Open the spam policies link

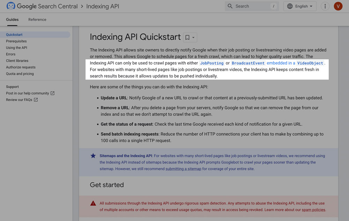point(313,209)
